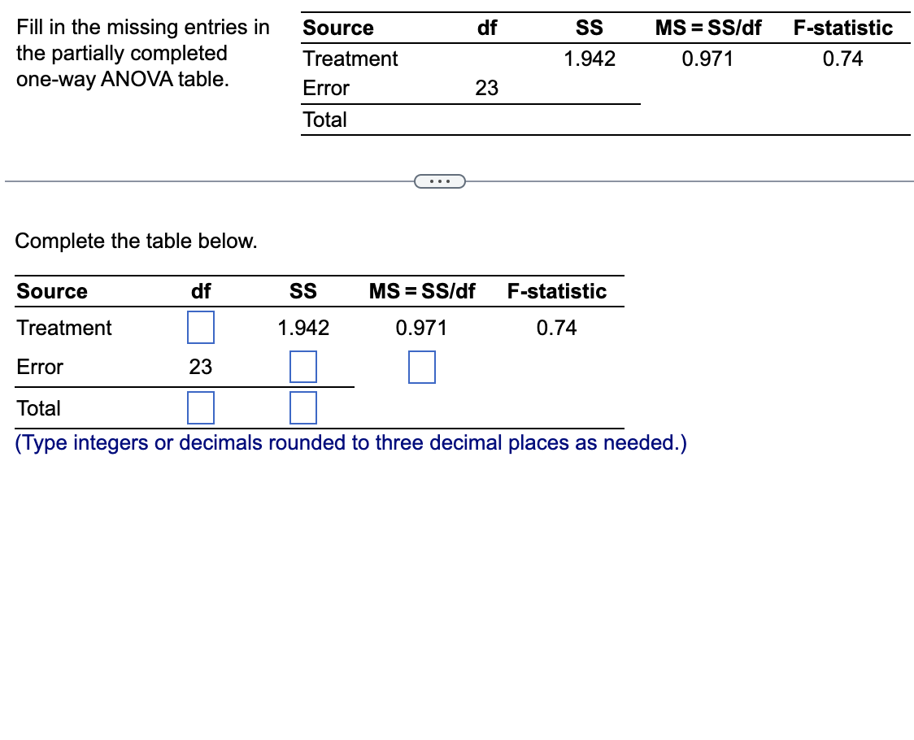Select the value 1.942 in the table
Viewport: 914px width, 740px height.
[x=302, y=328]
